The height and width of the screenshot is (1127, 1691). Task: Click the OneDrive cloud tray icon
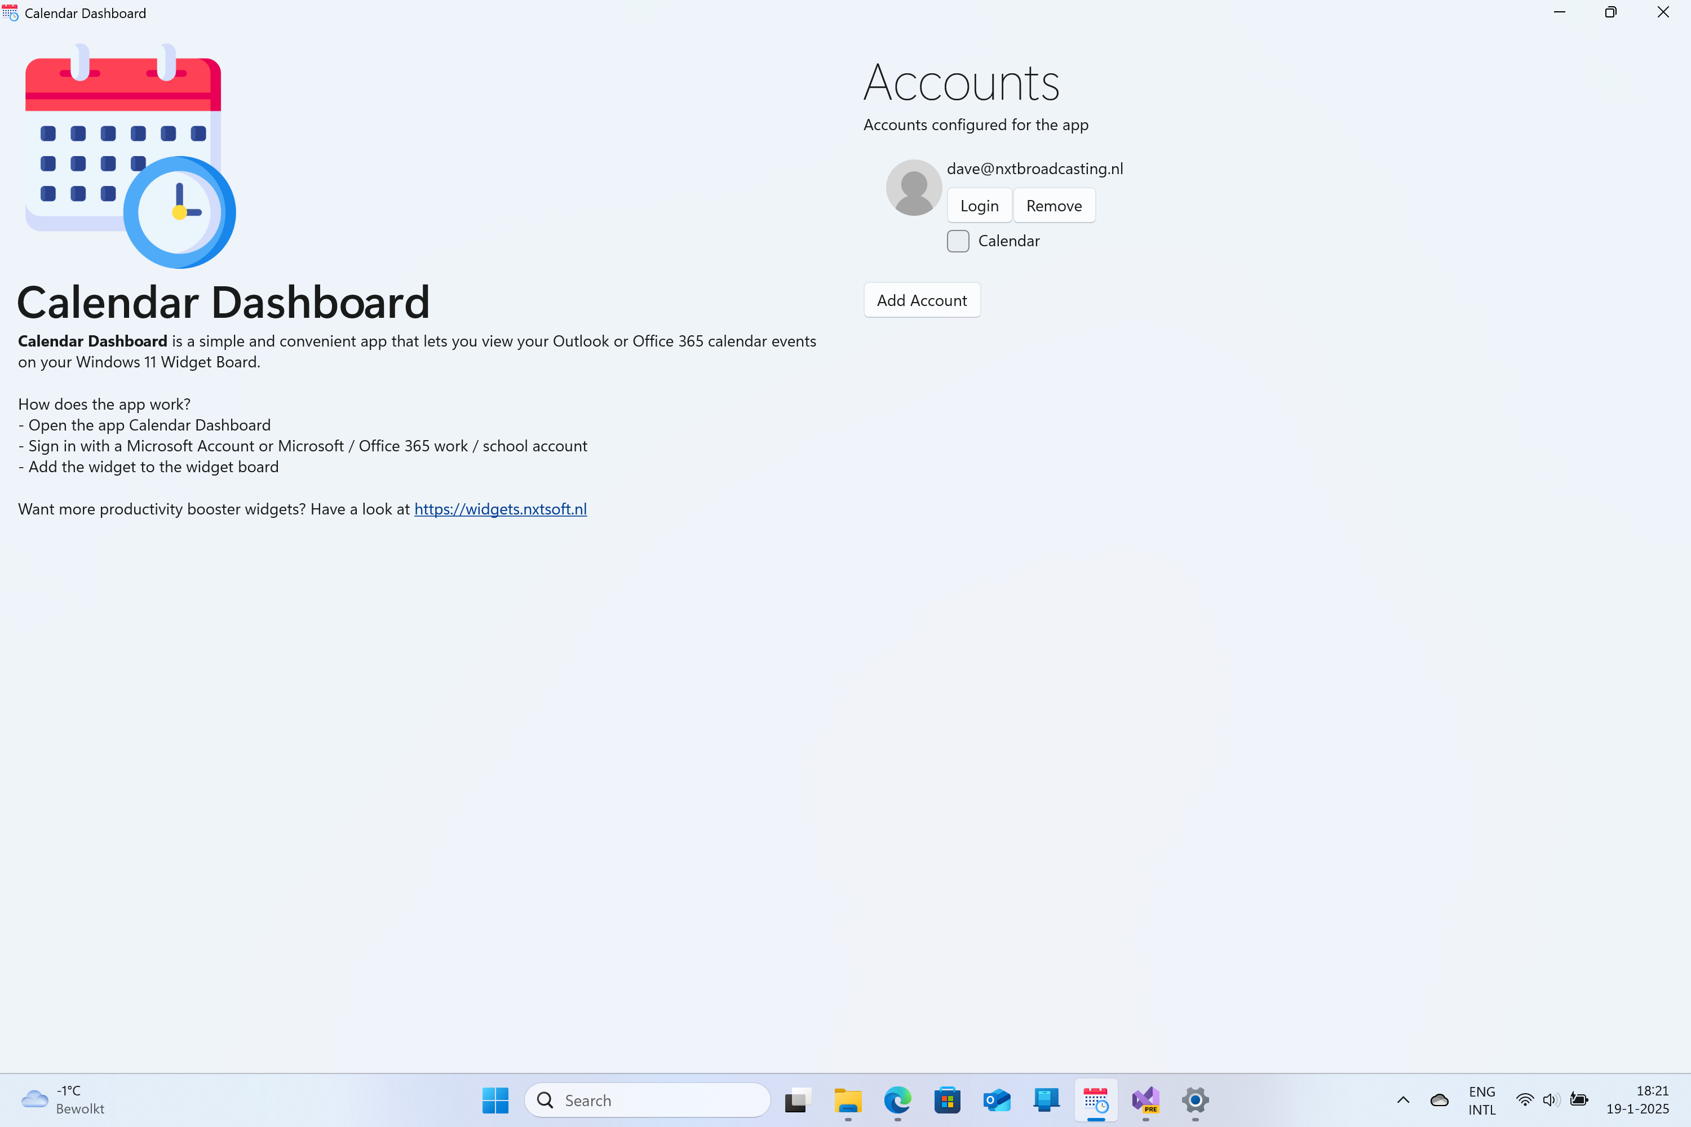coord(1440,1100)
